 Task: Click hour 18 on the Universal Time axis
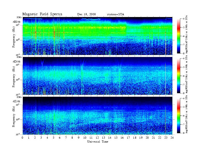135,138
